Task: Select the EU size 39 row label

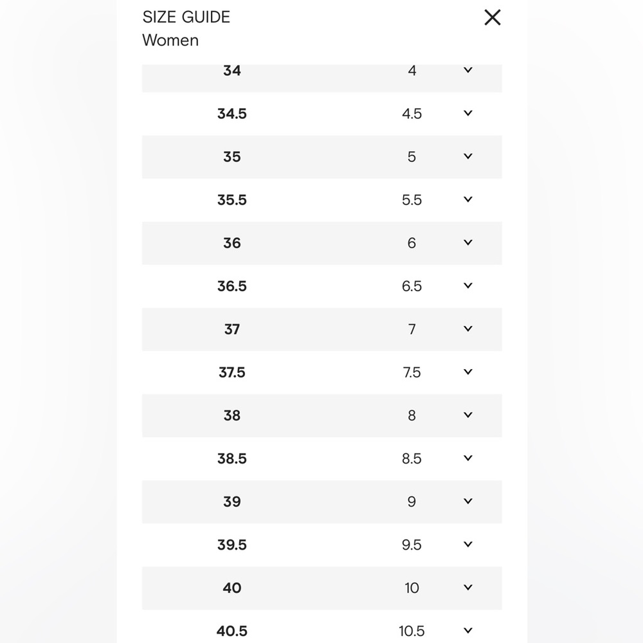Action: pos(231,502)
